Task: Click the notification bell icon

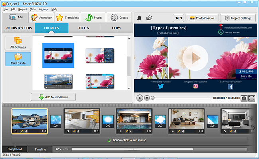Action: pyautogui.click(x=139, y=18)
